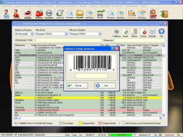Viewport: 183px width, 137px height.
Task: Click the Excluir delete icon
Action: pos(143,33)
